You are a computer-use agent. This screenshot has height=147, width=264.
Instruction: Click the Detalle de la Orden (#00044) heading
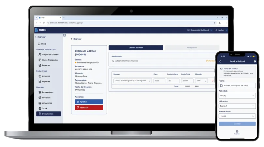pos(85,53)
